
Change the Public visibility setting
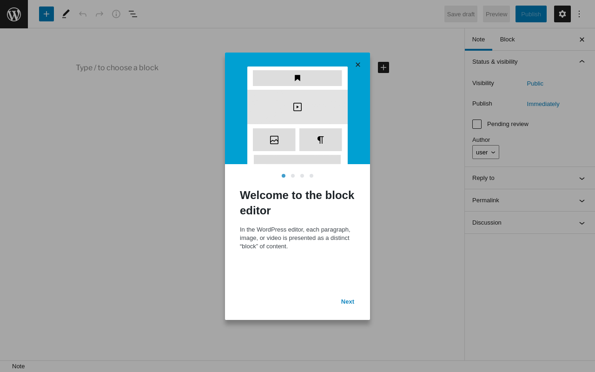coord(535,84)
